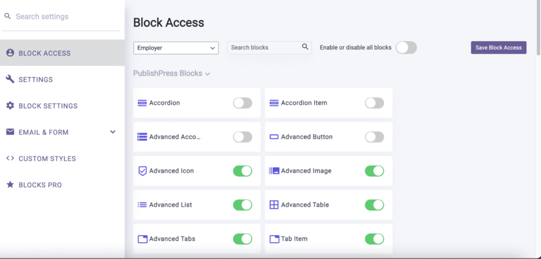Expand the Email & Form submenu chevron

pyautogui.click(x=113, y=132)
